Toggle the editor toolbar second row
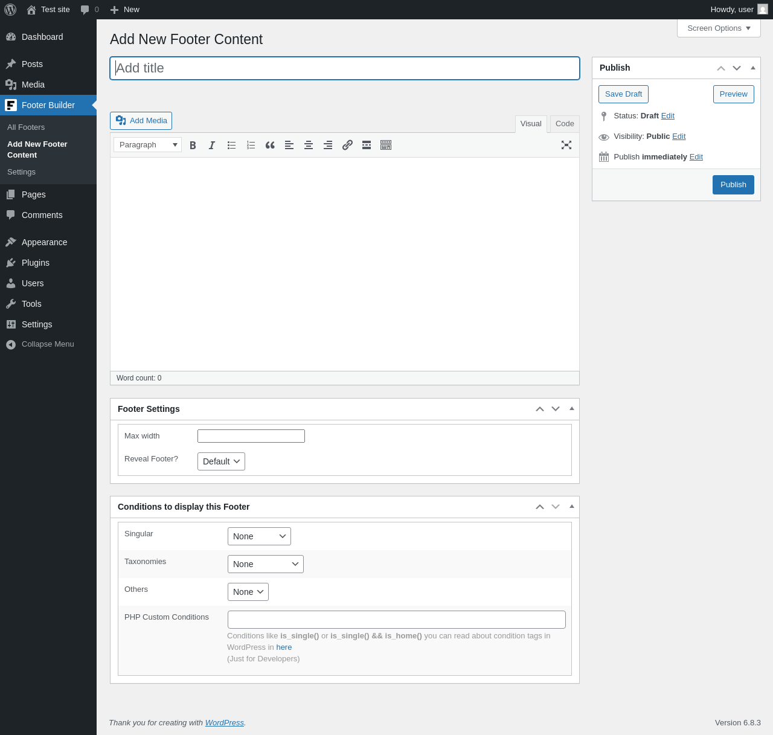Viewport: 773px width, 735px height. pos(386,145)
